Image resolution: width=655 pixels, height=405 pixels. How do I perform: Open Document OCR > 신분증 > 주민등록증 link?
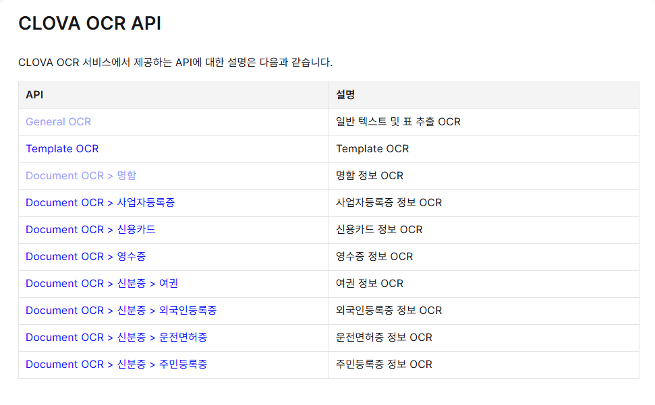117,364
